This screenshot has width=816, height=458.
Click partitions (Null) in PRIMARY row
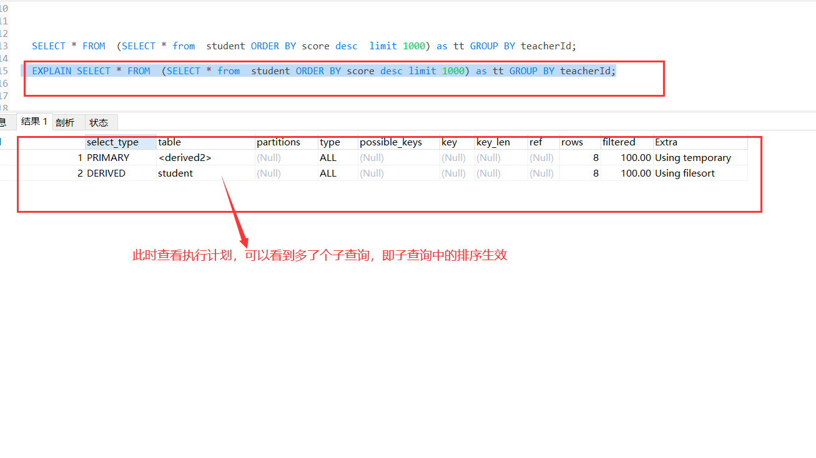(x=287, y=158)
